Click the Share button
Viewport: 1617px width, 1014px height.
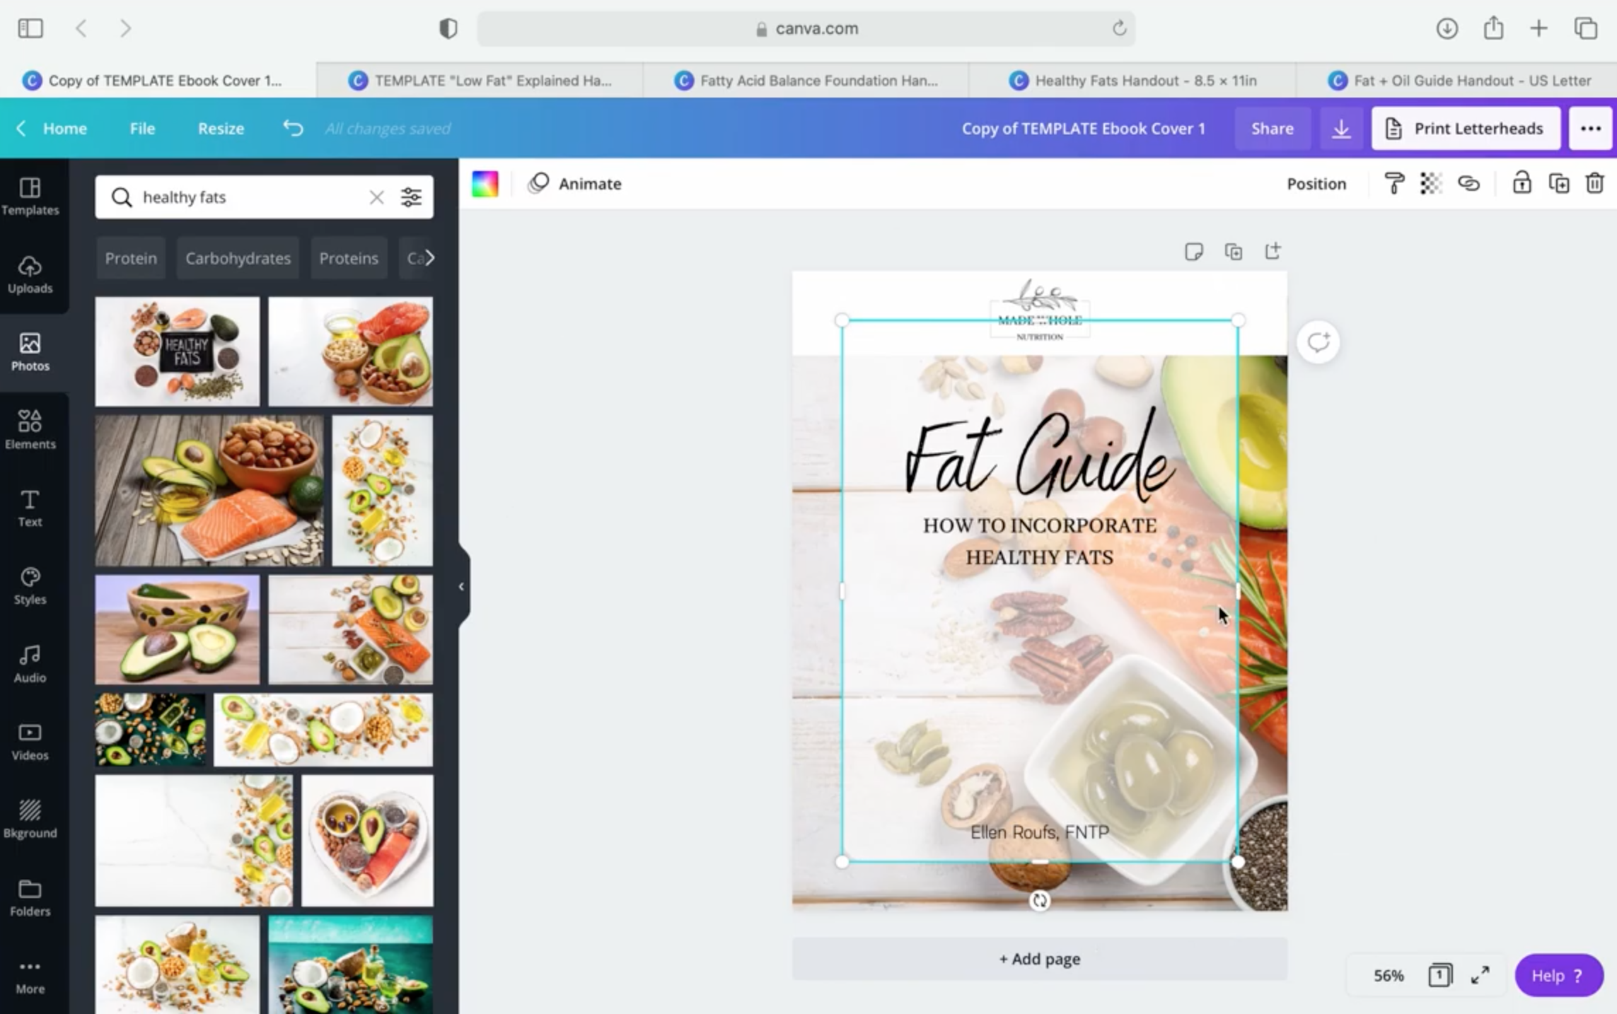coord(1272,128)
